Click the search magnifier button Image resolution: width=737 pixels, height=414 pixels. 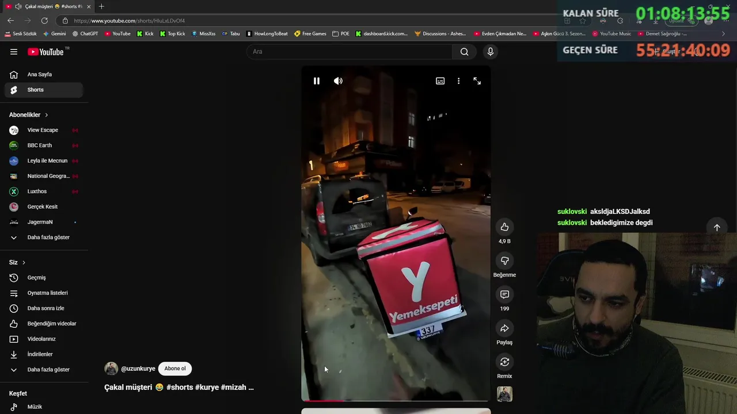point(464,52)
